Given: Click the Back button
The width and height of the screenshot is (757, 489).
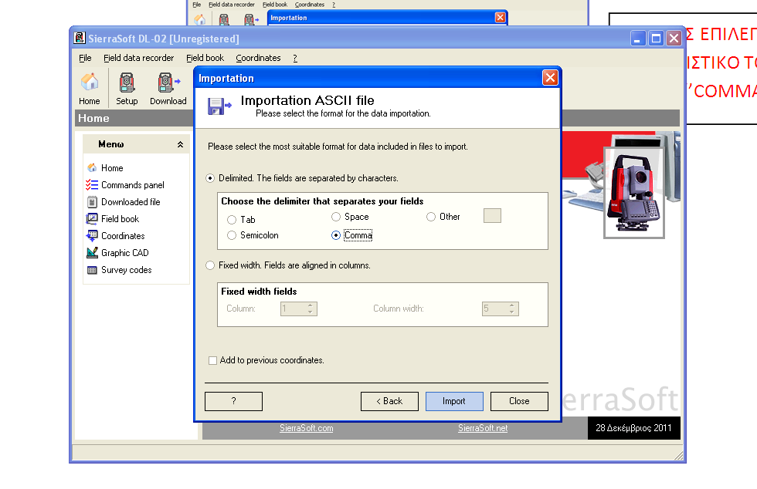Looking at the screenshot, I should tap(389, 401).
